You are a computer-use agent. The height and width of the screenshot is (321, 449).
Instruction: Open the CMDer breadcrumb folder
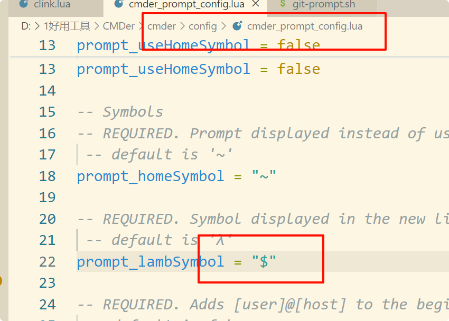(x=118, y=26)
